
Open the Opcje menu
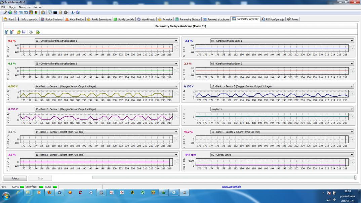[x=12, y=7]
